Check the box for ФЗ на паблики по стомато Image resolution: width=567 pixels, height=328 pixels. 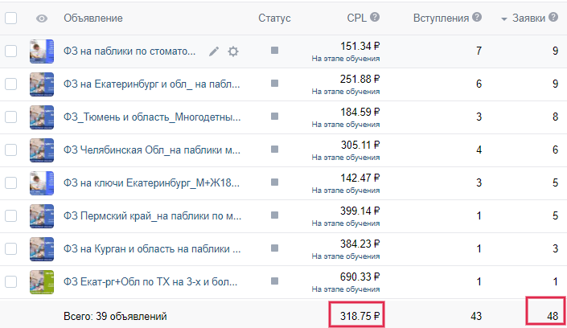[x=10, y=51]
